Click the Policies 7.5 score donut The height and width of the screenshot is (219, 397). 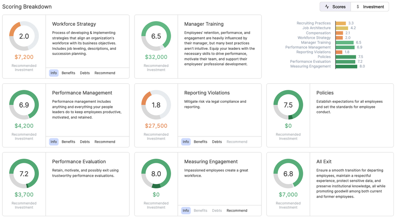(x=288, y=105)
